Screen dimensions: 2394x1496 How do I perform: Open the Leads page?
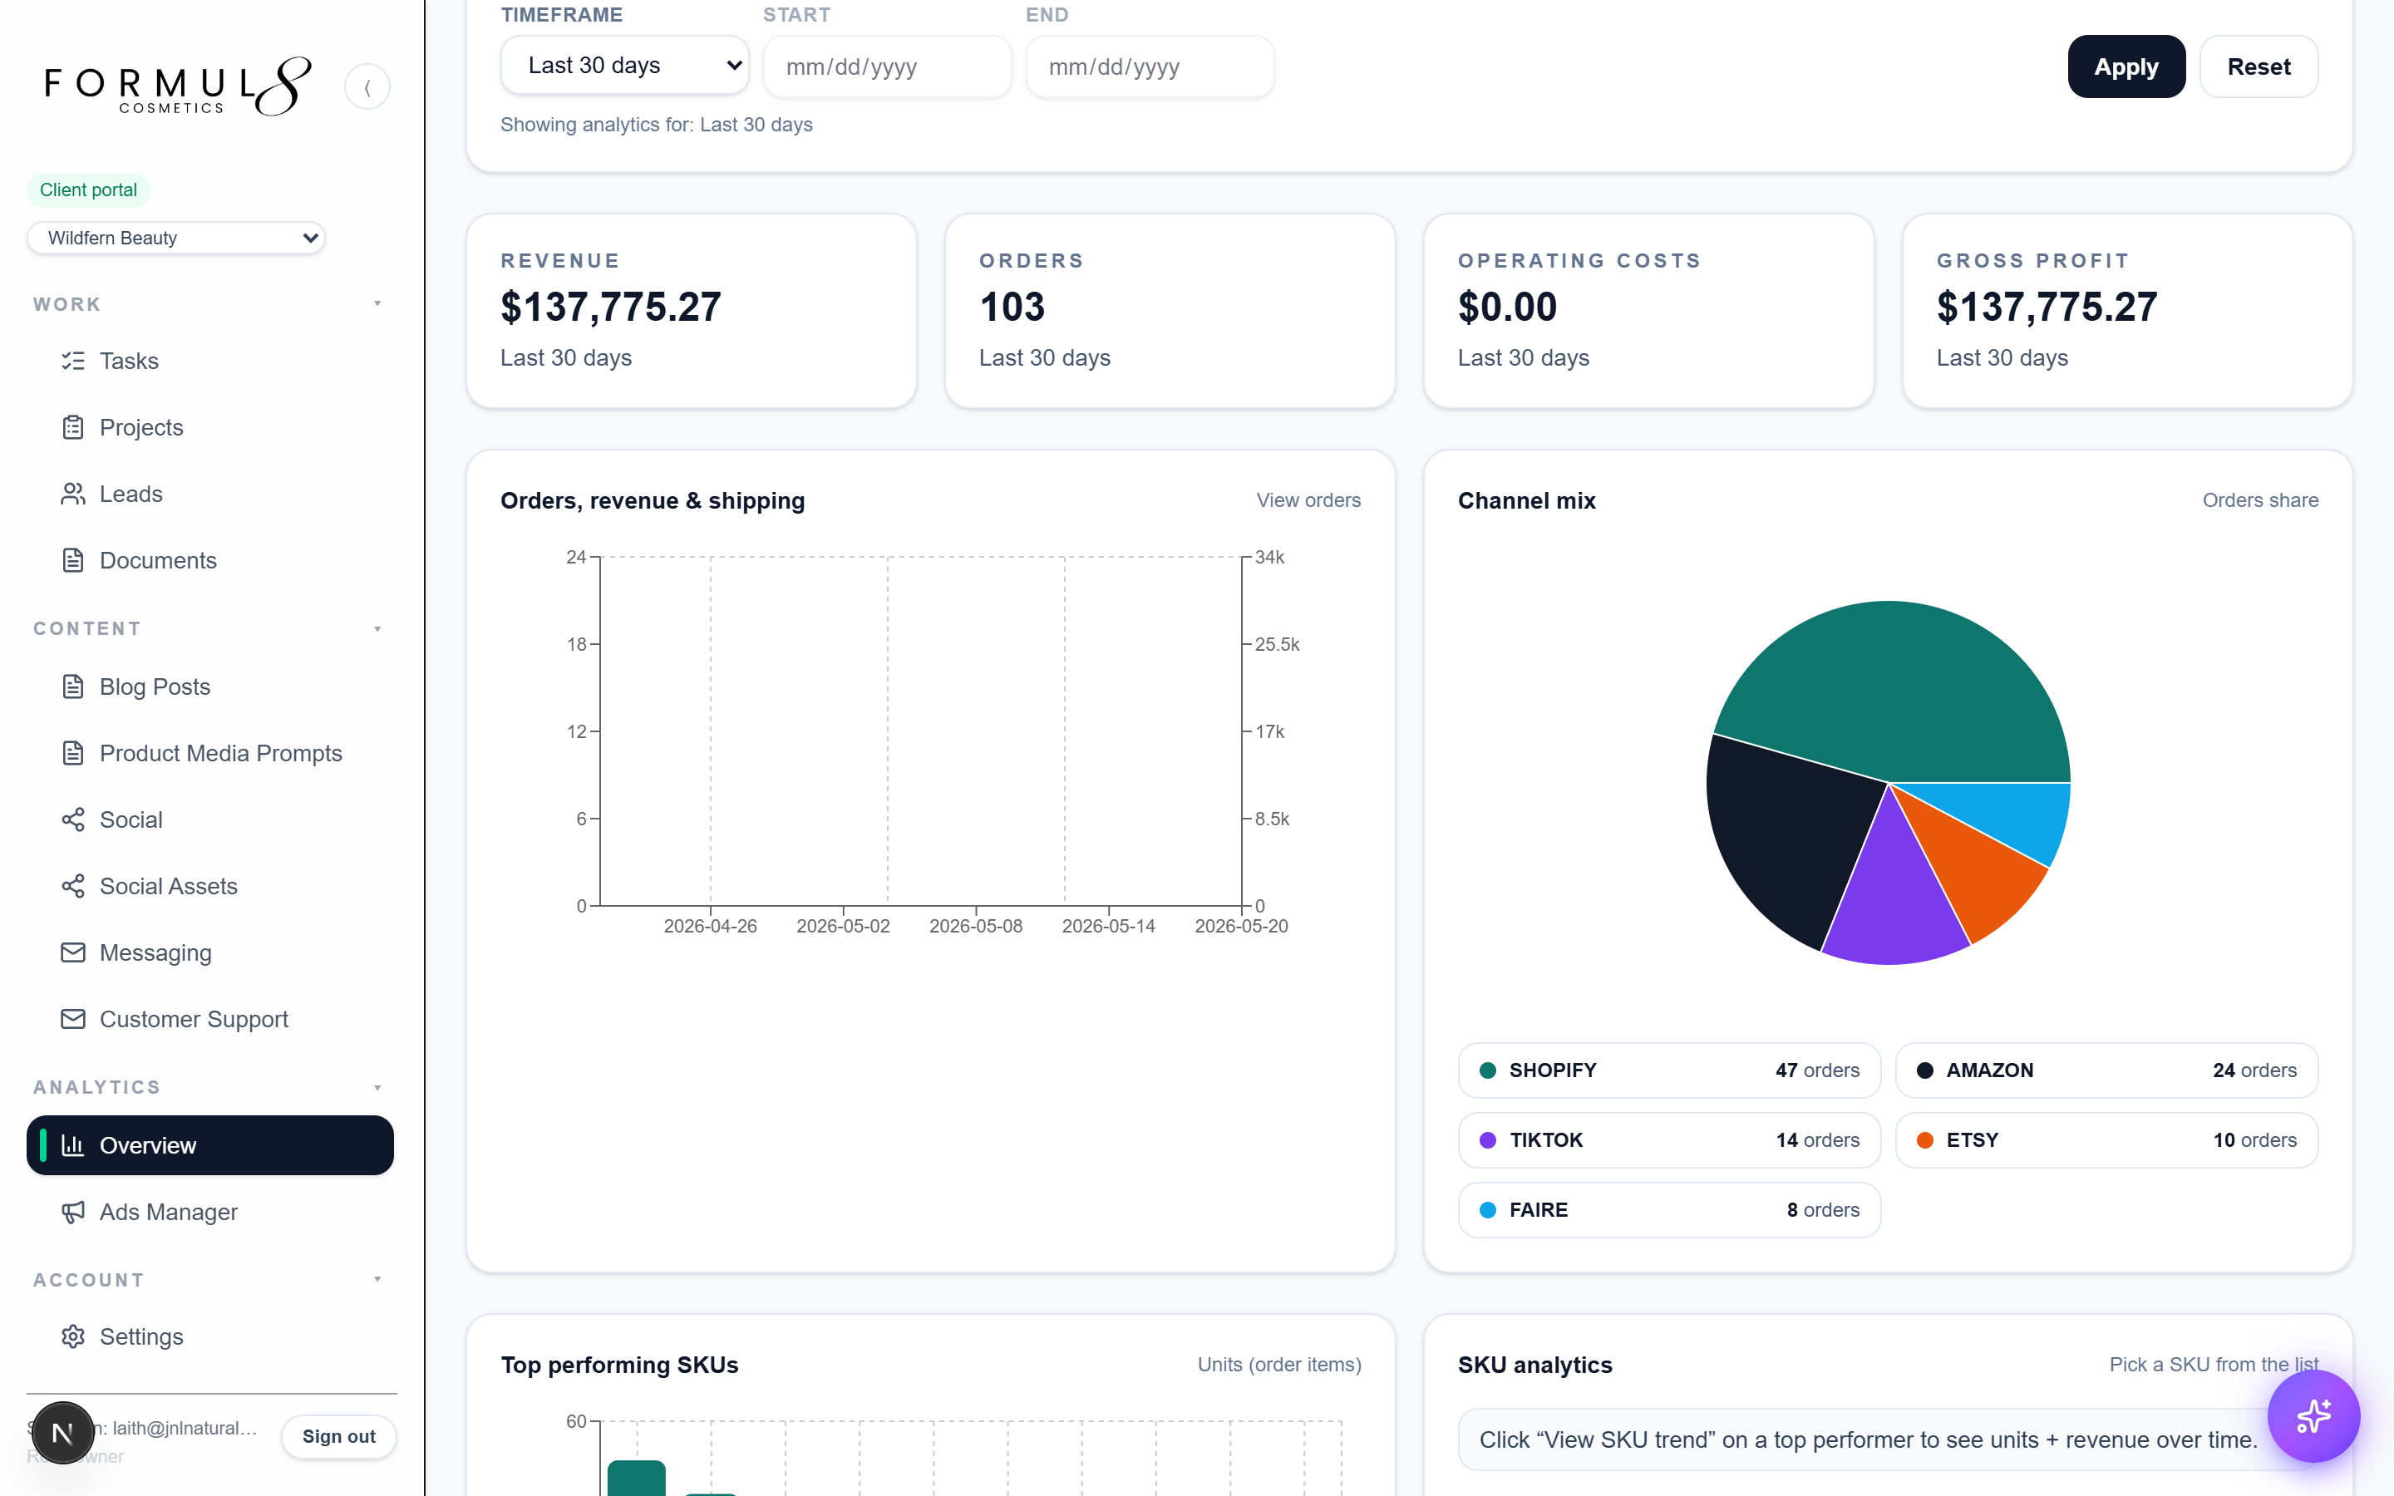point(209,494)
